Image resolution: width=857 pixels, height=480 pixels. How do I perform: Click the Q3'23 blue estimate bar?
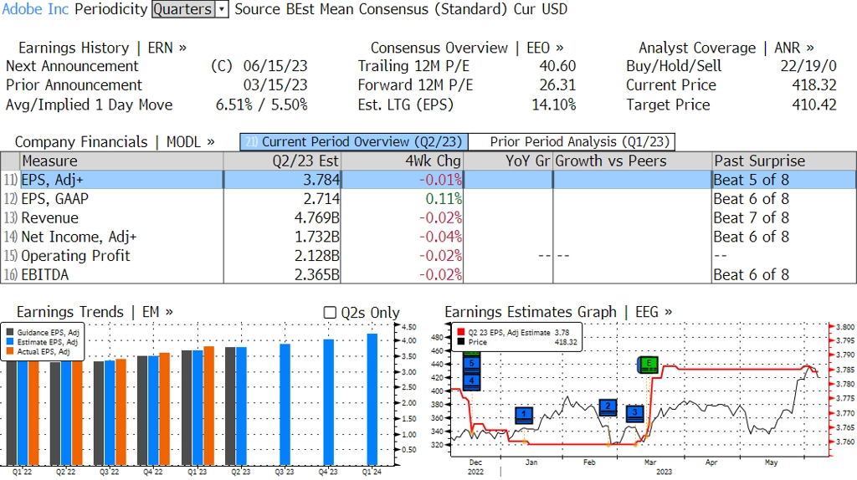pos(285,404)
